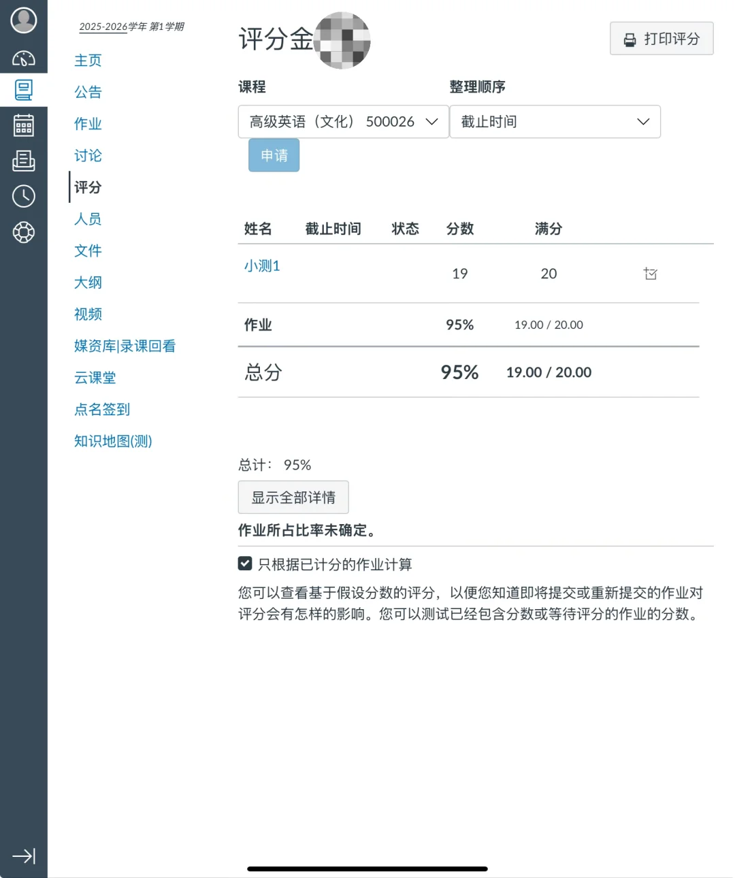The height and width of the screenshot is (878, 735).
Task: Expand the 整理顺序 sorting dropdown
Action: tap(555, 122)
